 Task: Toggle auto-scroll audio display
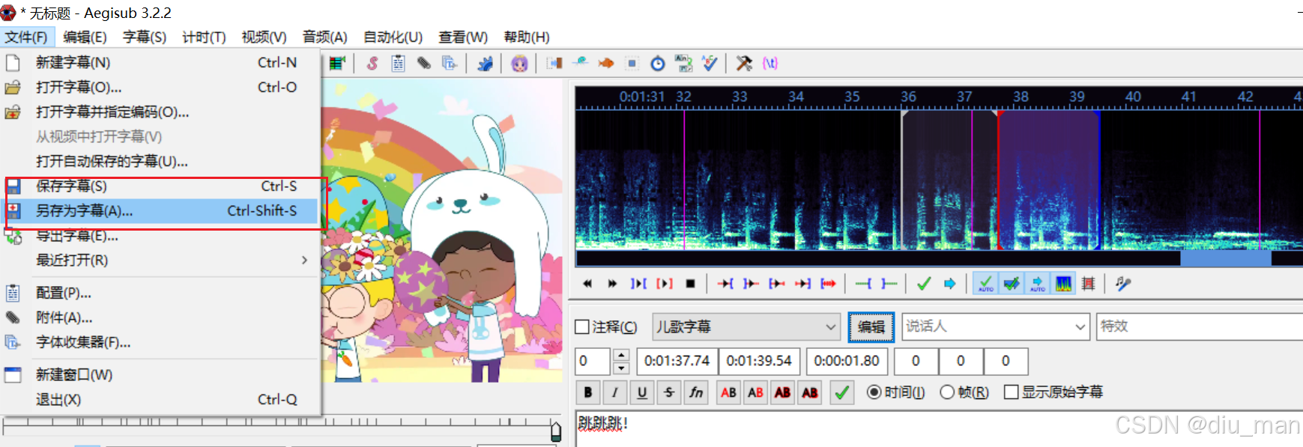[1038, 284]
